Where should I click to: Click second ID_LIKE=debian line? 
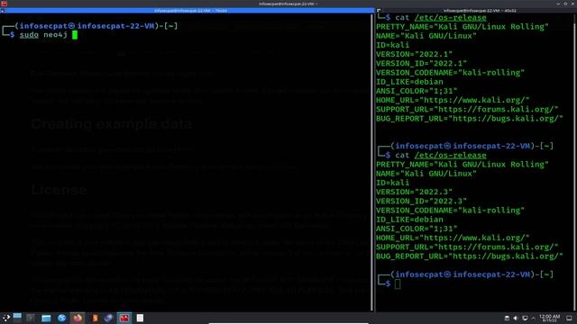pyautogui.click(x=409, y=220)
